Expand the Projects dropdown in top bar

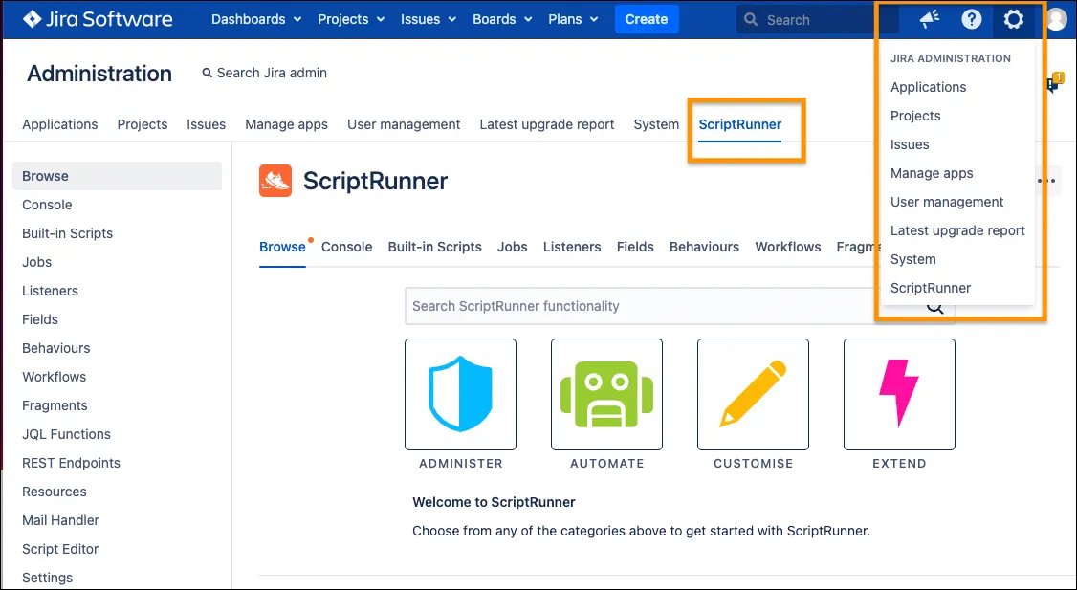tap(351, 19)
